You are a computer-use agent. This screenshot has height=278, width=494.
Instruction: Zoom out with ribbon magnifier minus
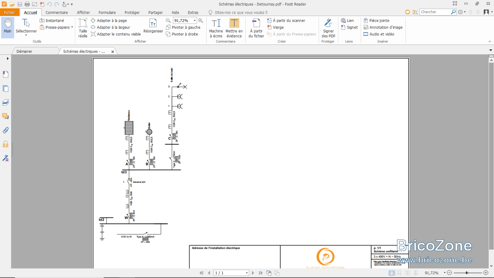tap(168, 20)
